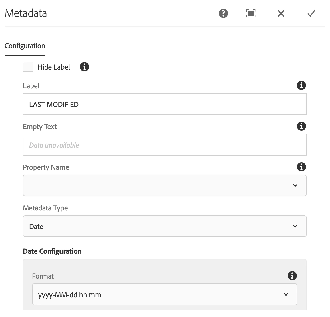Show info tooltip for Property Name

pos(301,167)
